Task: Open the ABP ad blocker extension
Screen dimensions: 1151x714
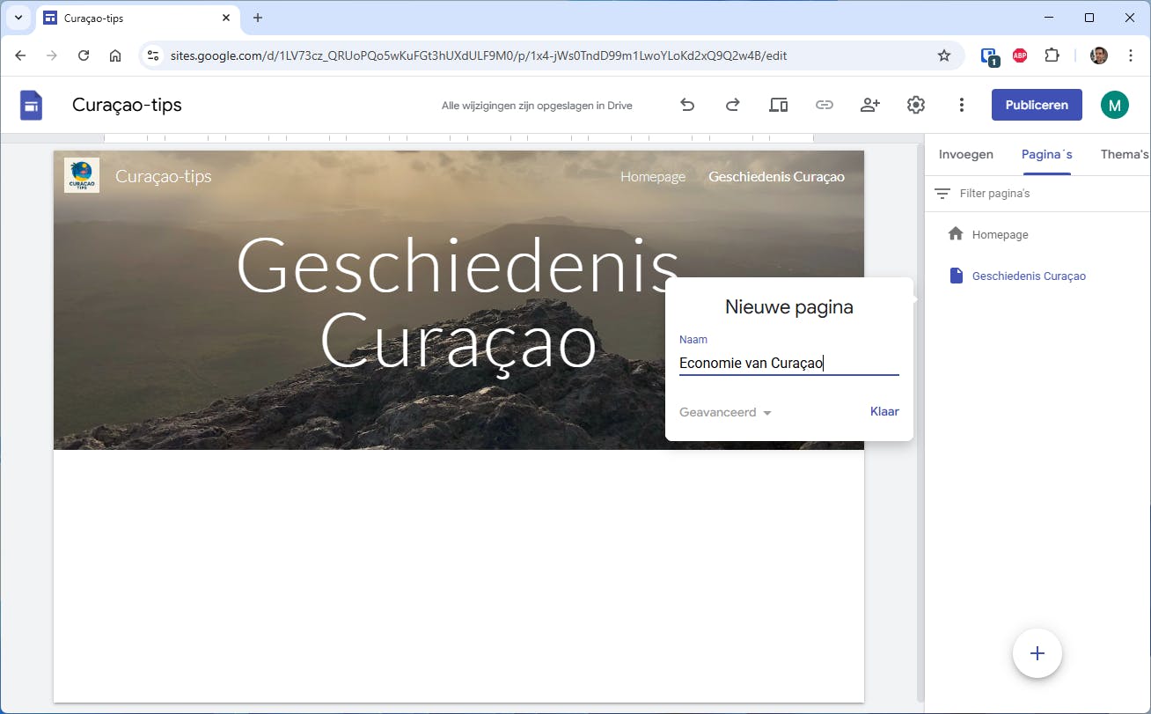Action: 1020,55
